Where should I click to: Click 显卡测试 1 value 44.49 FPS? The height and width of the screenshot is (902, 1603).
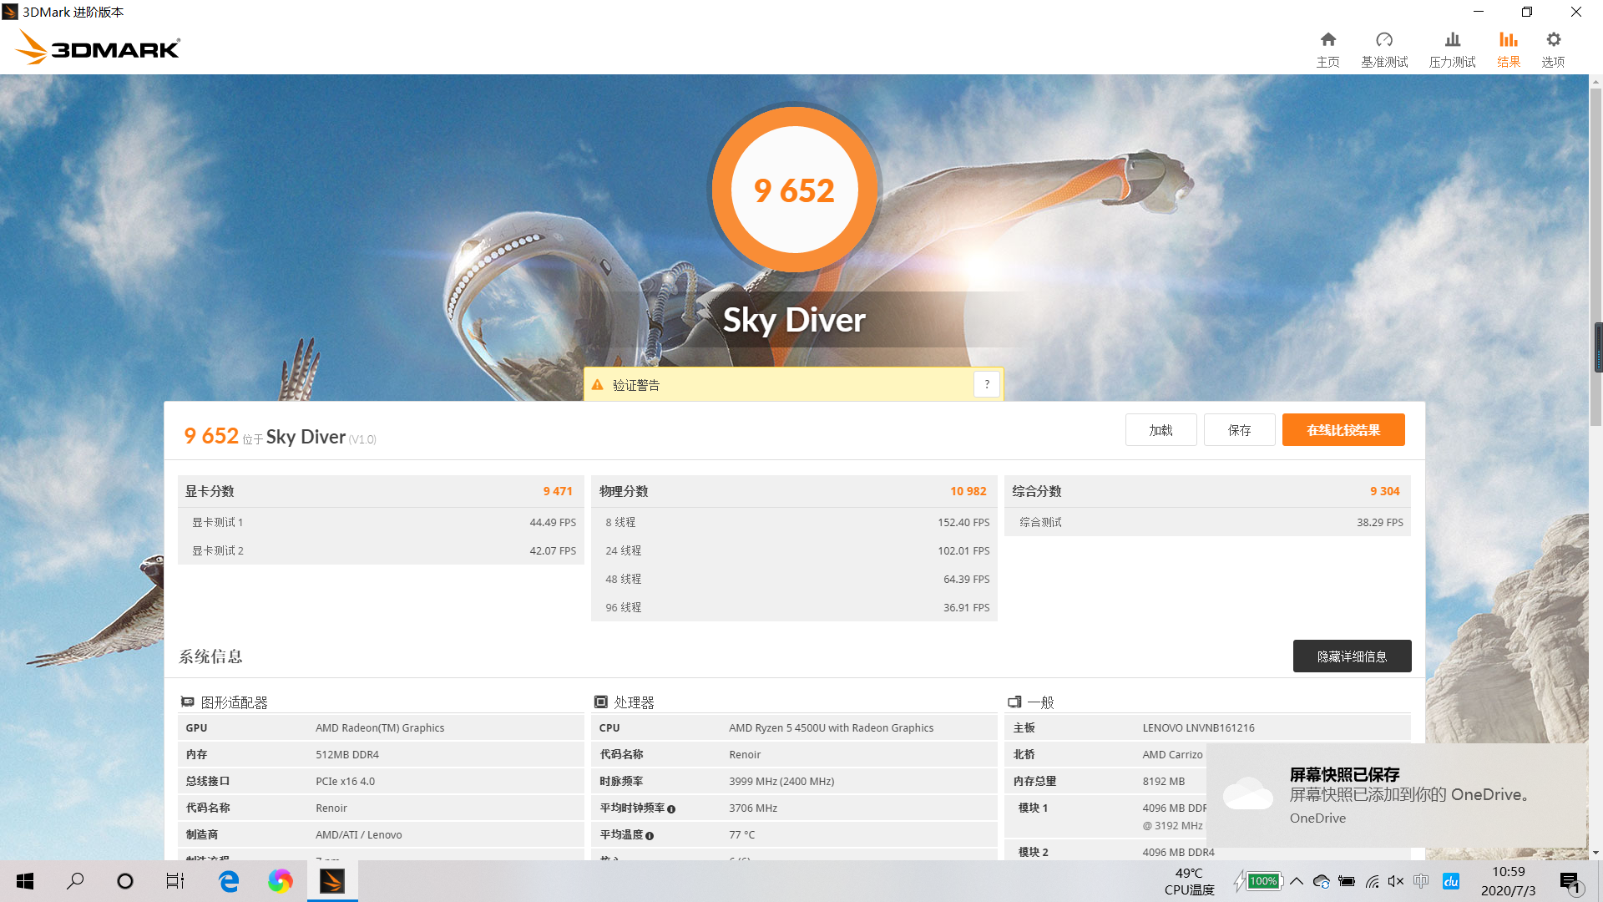click(553, 522)
